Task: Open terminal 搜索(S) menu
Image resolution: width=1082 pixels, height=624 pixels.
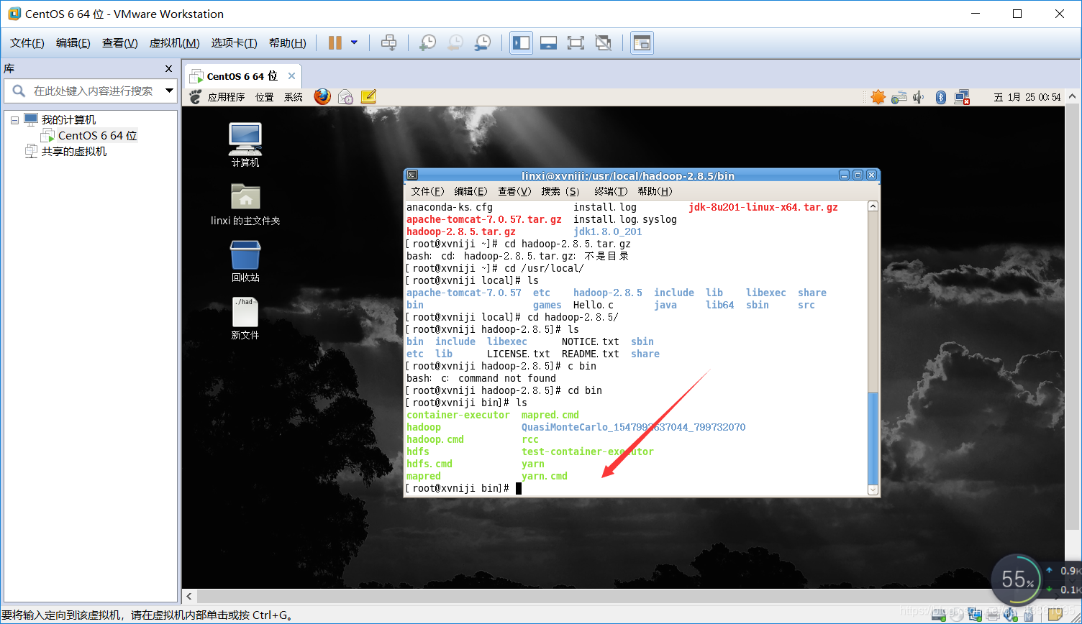Action: click(560, 191)
